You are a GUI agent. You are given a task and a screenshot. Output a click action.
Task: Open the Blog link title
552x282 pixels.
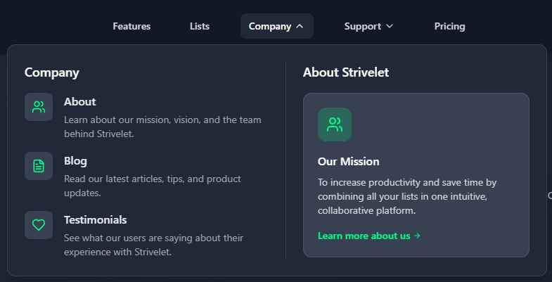coord(75,161)
